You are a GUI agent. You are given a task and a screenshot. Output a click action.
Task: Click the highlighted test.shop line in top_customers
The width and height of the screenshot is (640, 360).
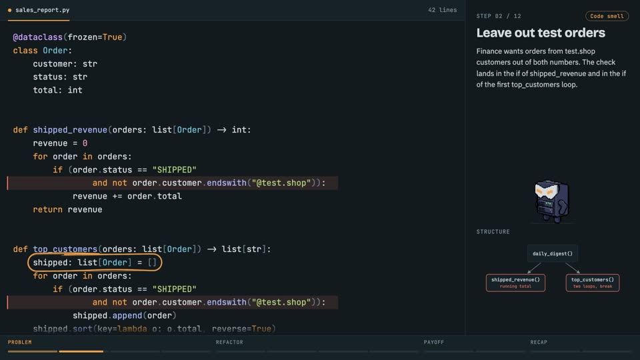173,303
